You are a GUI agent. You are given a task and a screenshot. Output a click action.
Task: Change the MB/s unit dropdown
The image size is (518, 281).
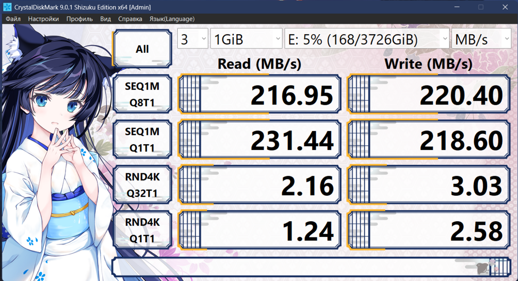pos(481,39)
